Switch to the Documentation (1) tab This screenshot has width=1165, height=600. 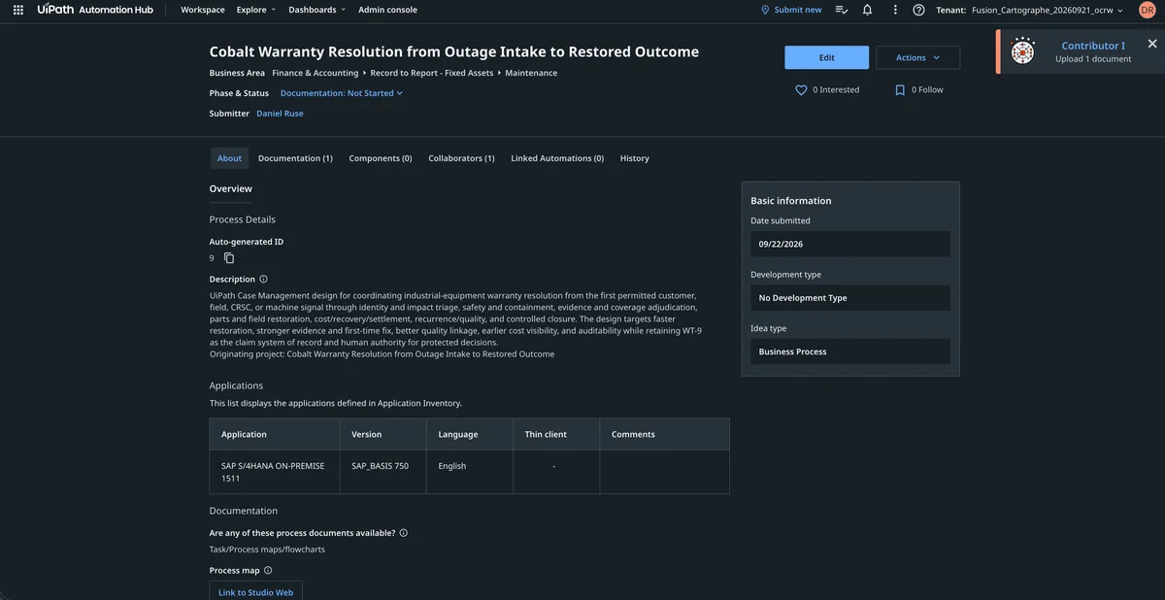[295, 158]
